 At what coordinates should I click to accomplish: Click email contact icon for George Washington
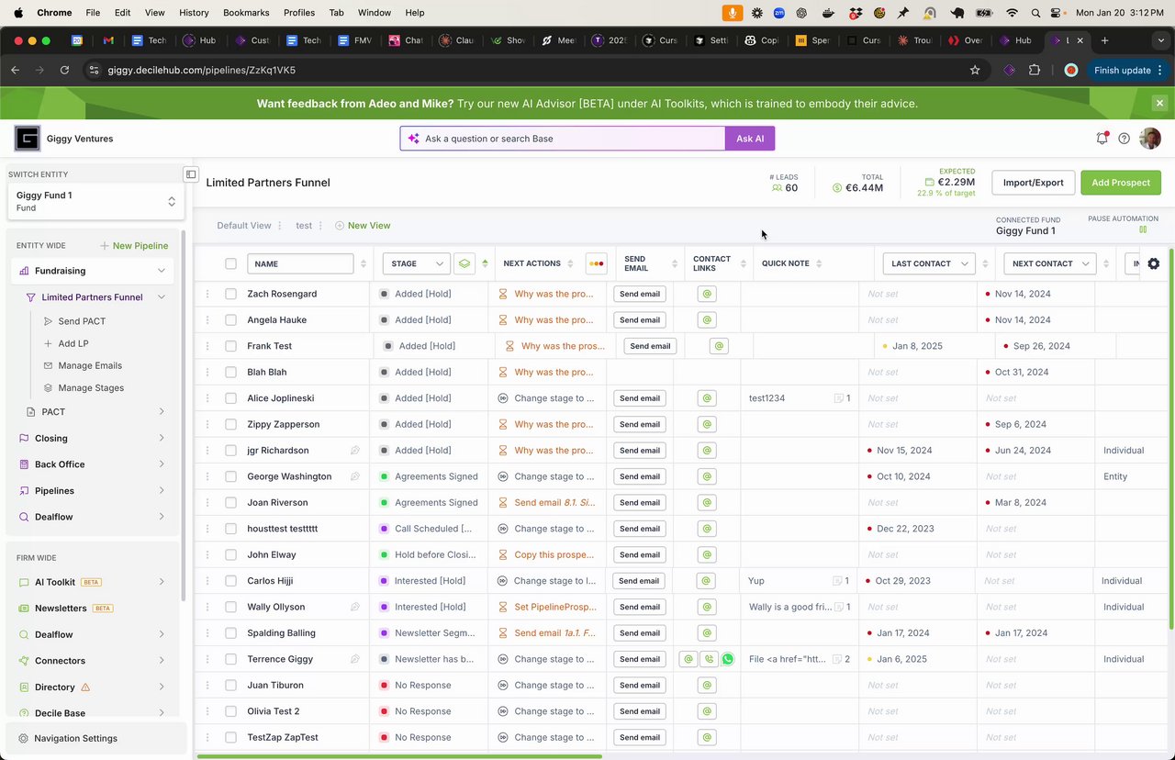click(707, 476)
